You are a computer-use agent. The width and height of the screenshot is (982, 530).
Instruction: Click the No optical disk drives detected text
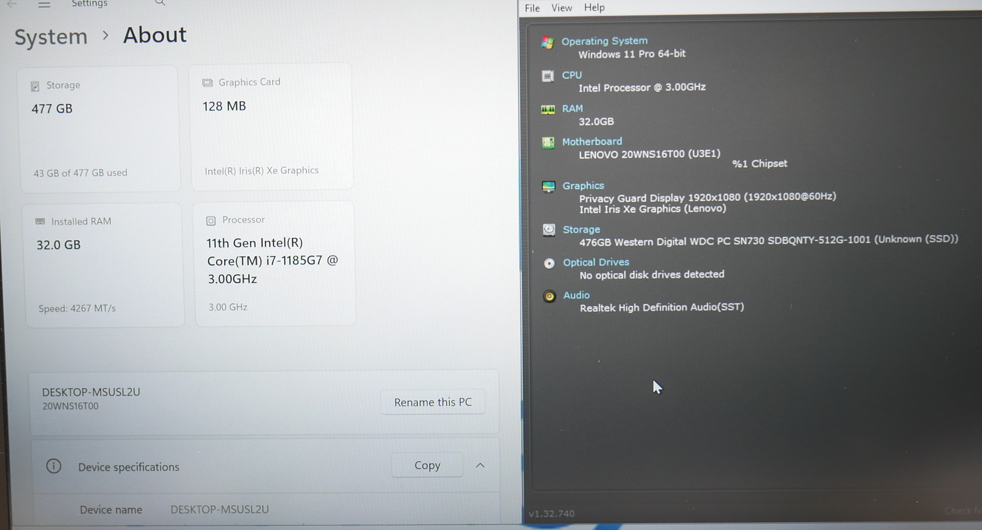pos(652,275)
